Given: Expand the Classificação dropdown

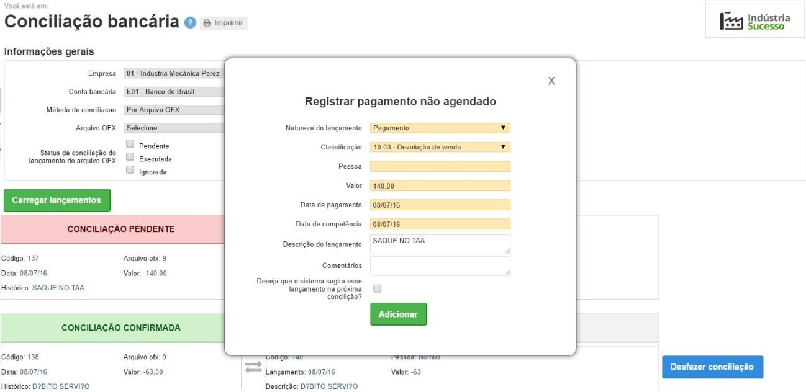Looking at the screenshot, I should tap(440, 147).
